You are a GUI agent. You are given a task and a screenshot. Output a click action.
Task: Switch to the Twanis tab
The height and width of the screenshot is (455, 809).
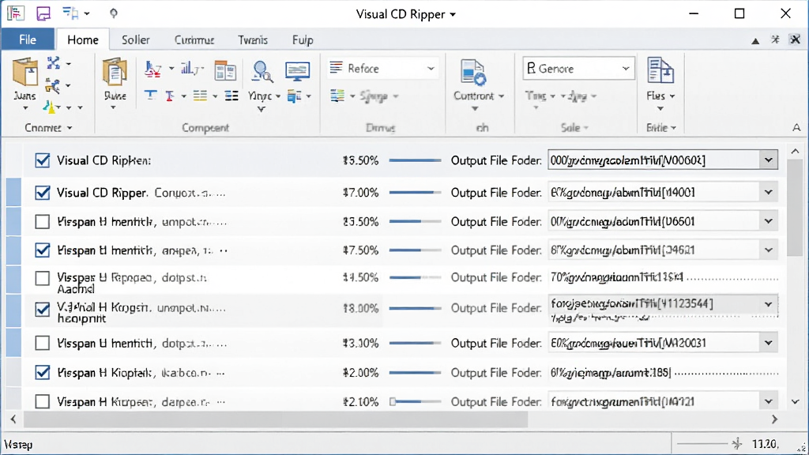253,39
